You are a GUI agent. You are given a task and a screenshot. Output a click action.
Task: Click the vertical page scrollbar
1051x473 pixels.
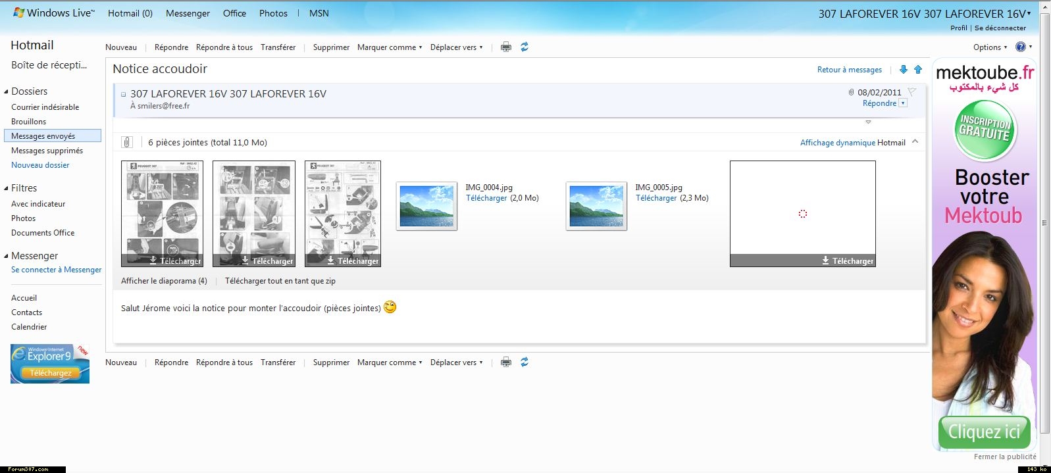(1044, 224)
